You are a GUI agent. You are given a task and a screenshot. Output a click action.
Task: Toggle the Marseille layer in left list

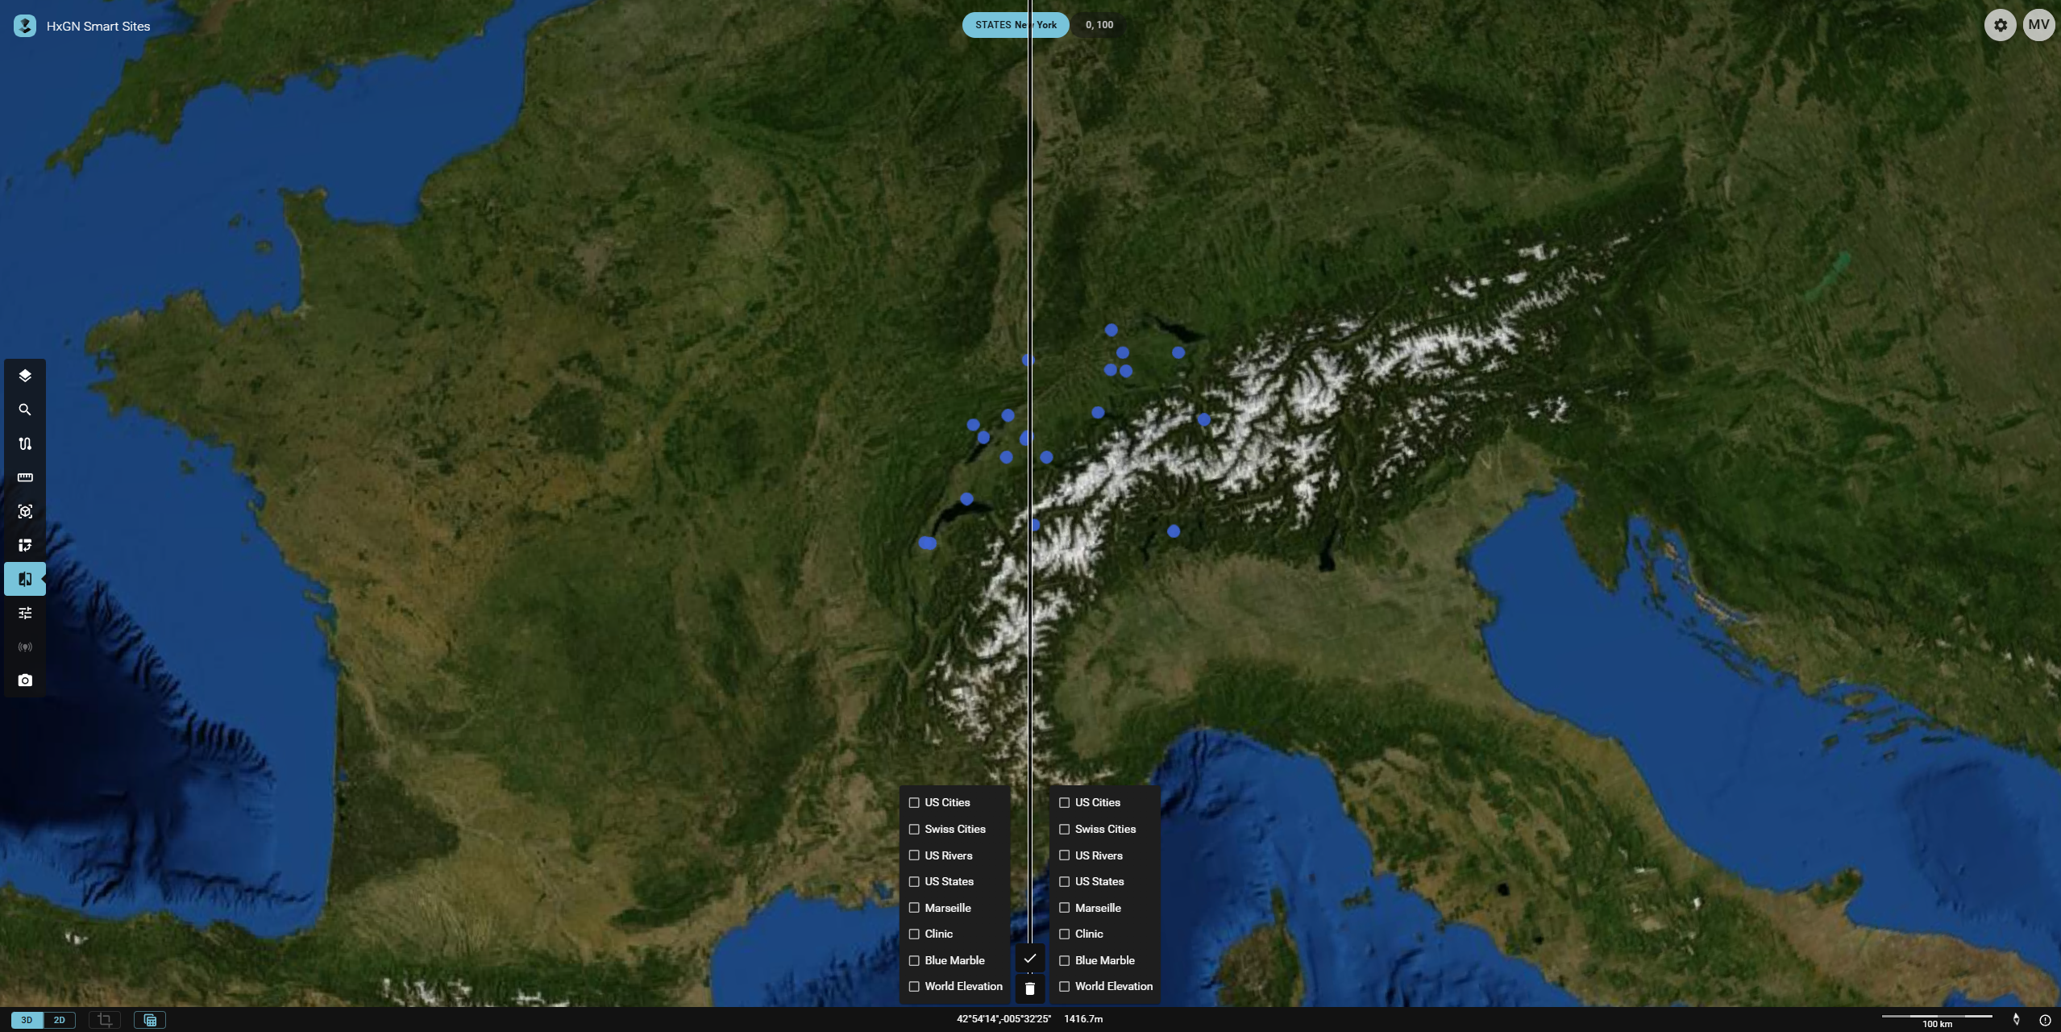click(913, 907)
